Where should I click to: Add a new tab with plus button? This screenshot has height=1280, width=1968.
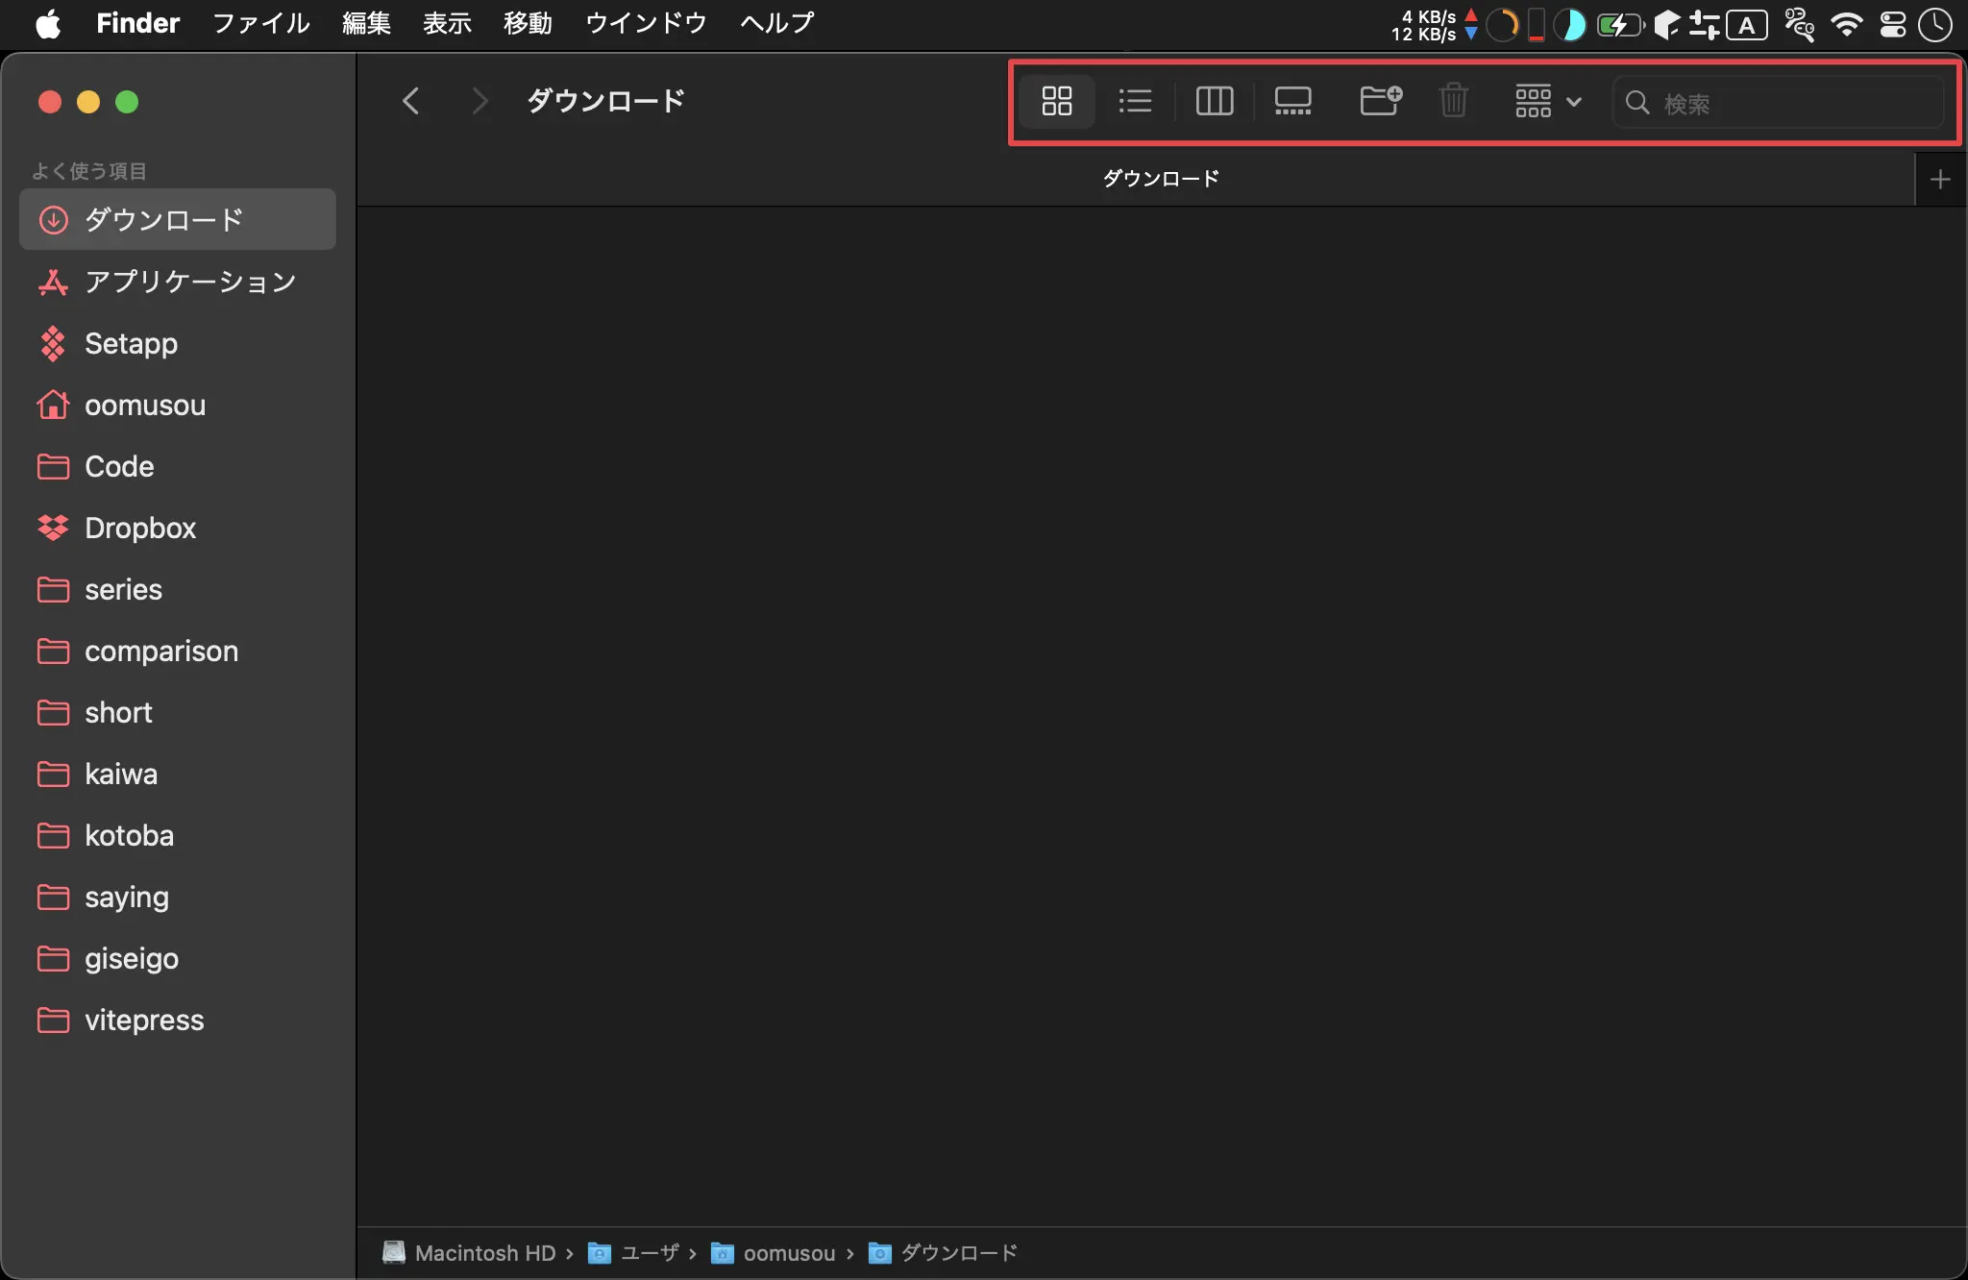click(x=1940, y=179)
